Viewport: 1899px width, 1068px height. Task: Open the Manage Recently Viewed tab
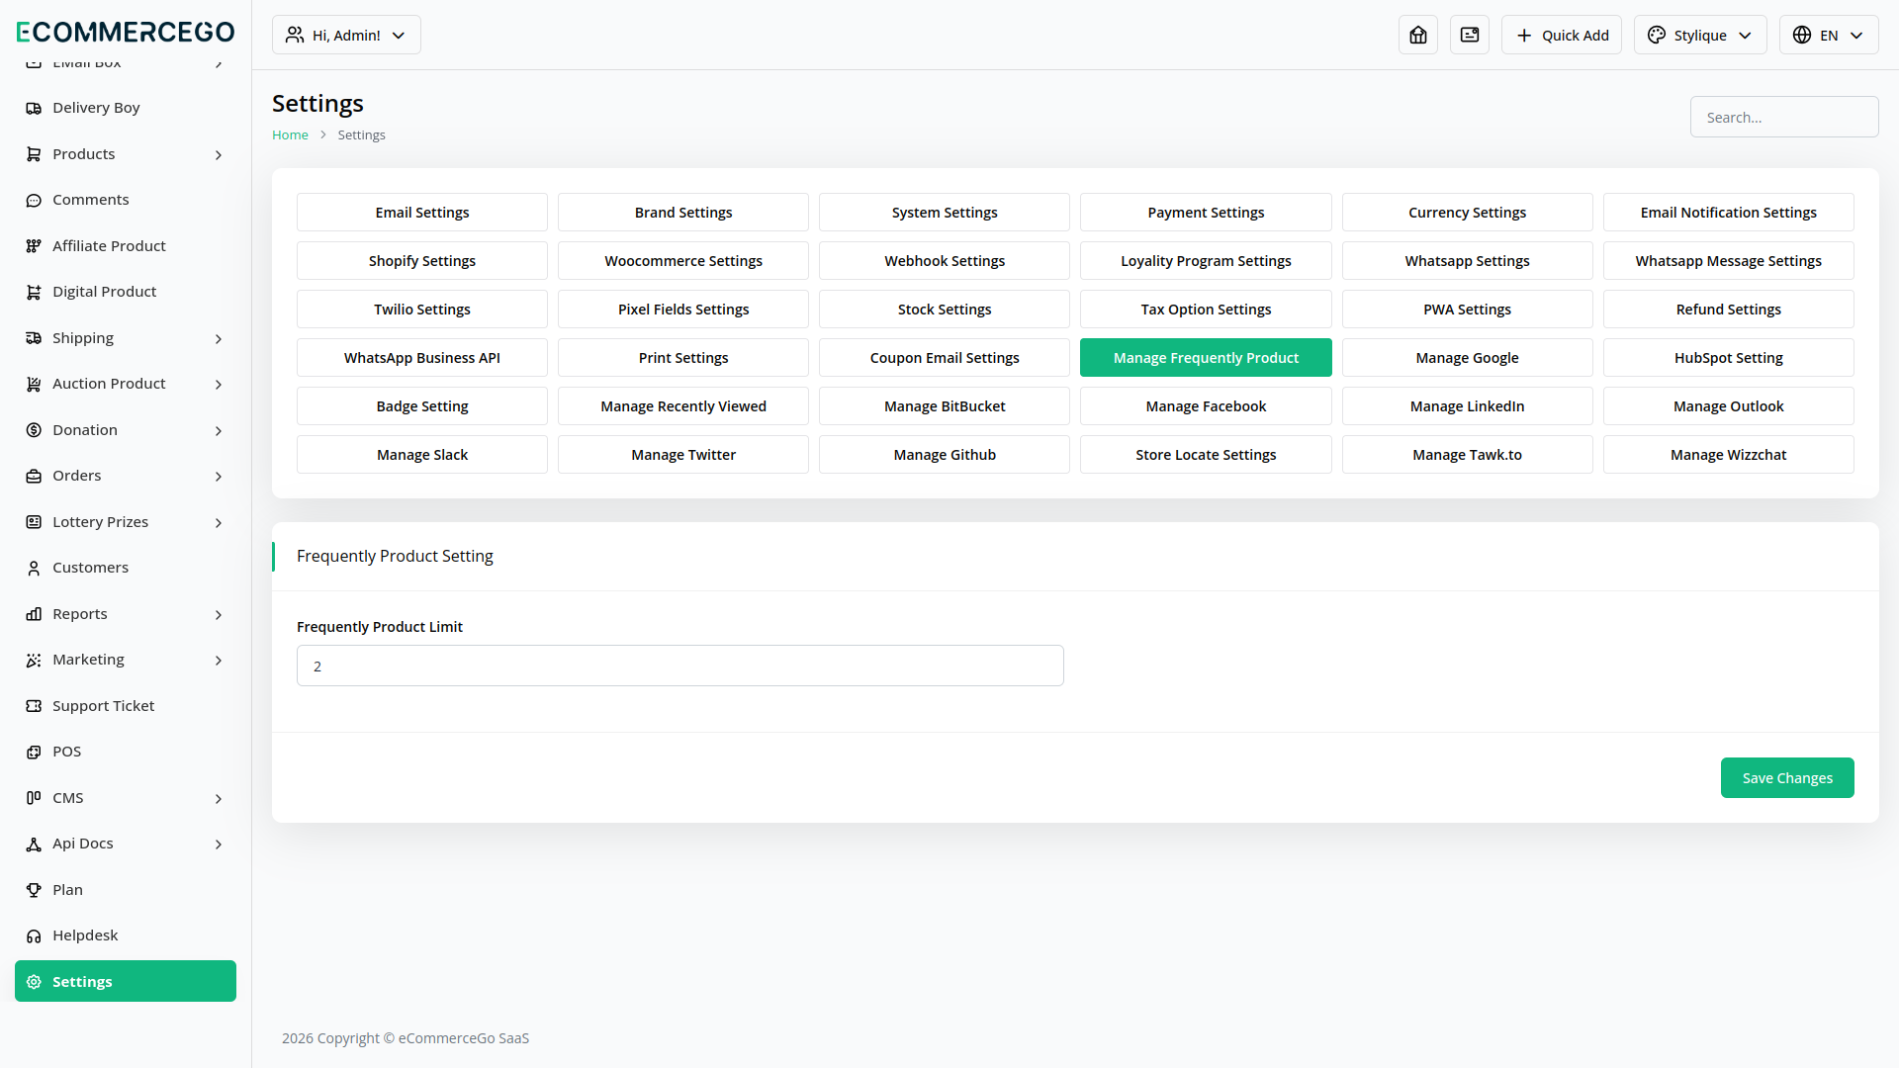[683, 406]
